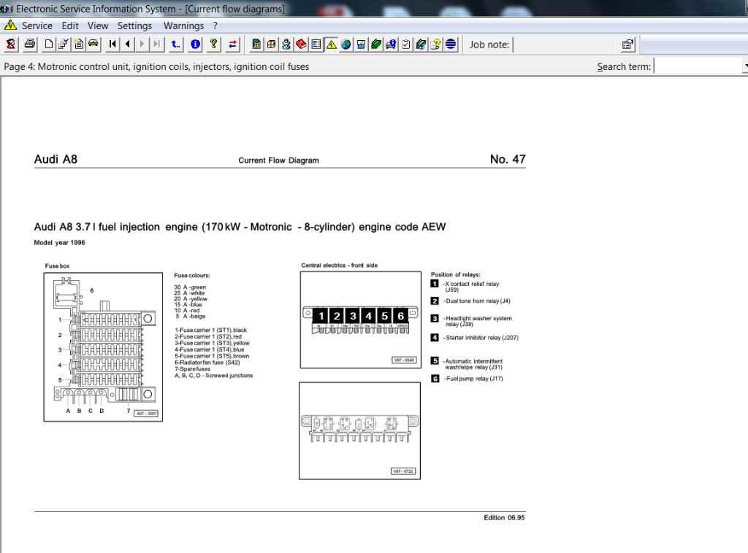
Task: Click the Job note button
Action: click(489, 45)
